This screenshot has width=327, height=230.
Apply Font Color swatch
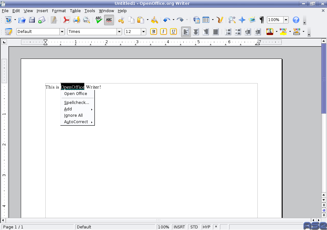(270, 32)
